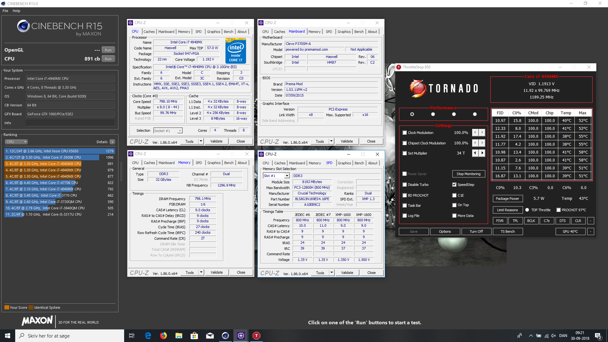The image size is (608, 342).
Task: Open the Mail app from the taskbar
Action: point(210,336)
